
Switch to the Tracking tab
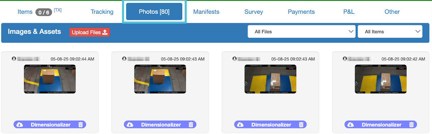(x=102, y=12)
